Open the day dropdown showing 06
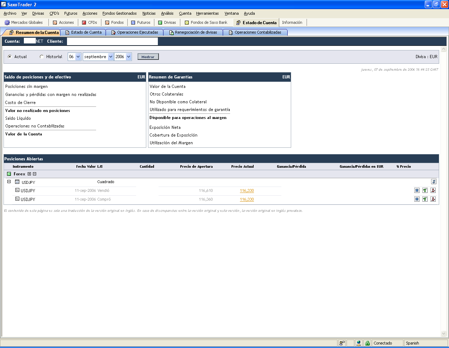The height and width of the screenshot is (348, 449). point(78,57)
